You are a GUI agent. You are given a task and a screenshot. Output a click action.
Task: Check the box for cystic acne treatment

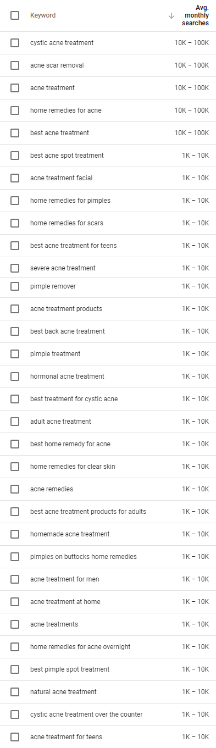[x=15, y=43]
